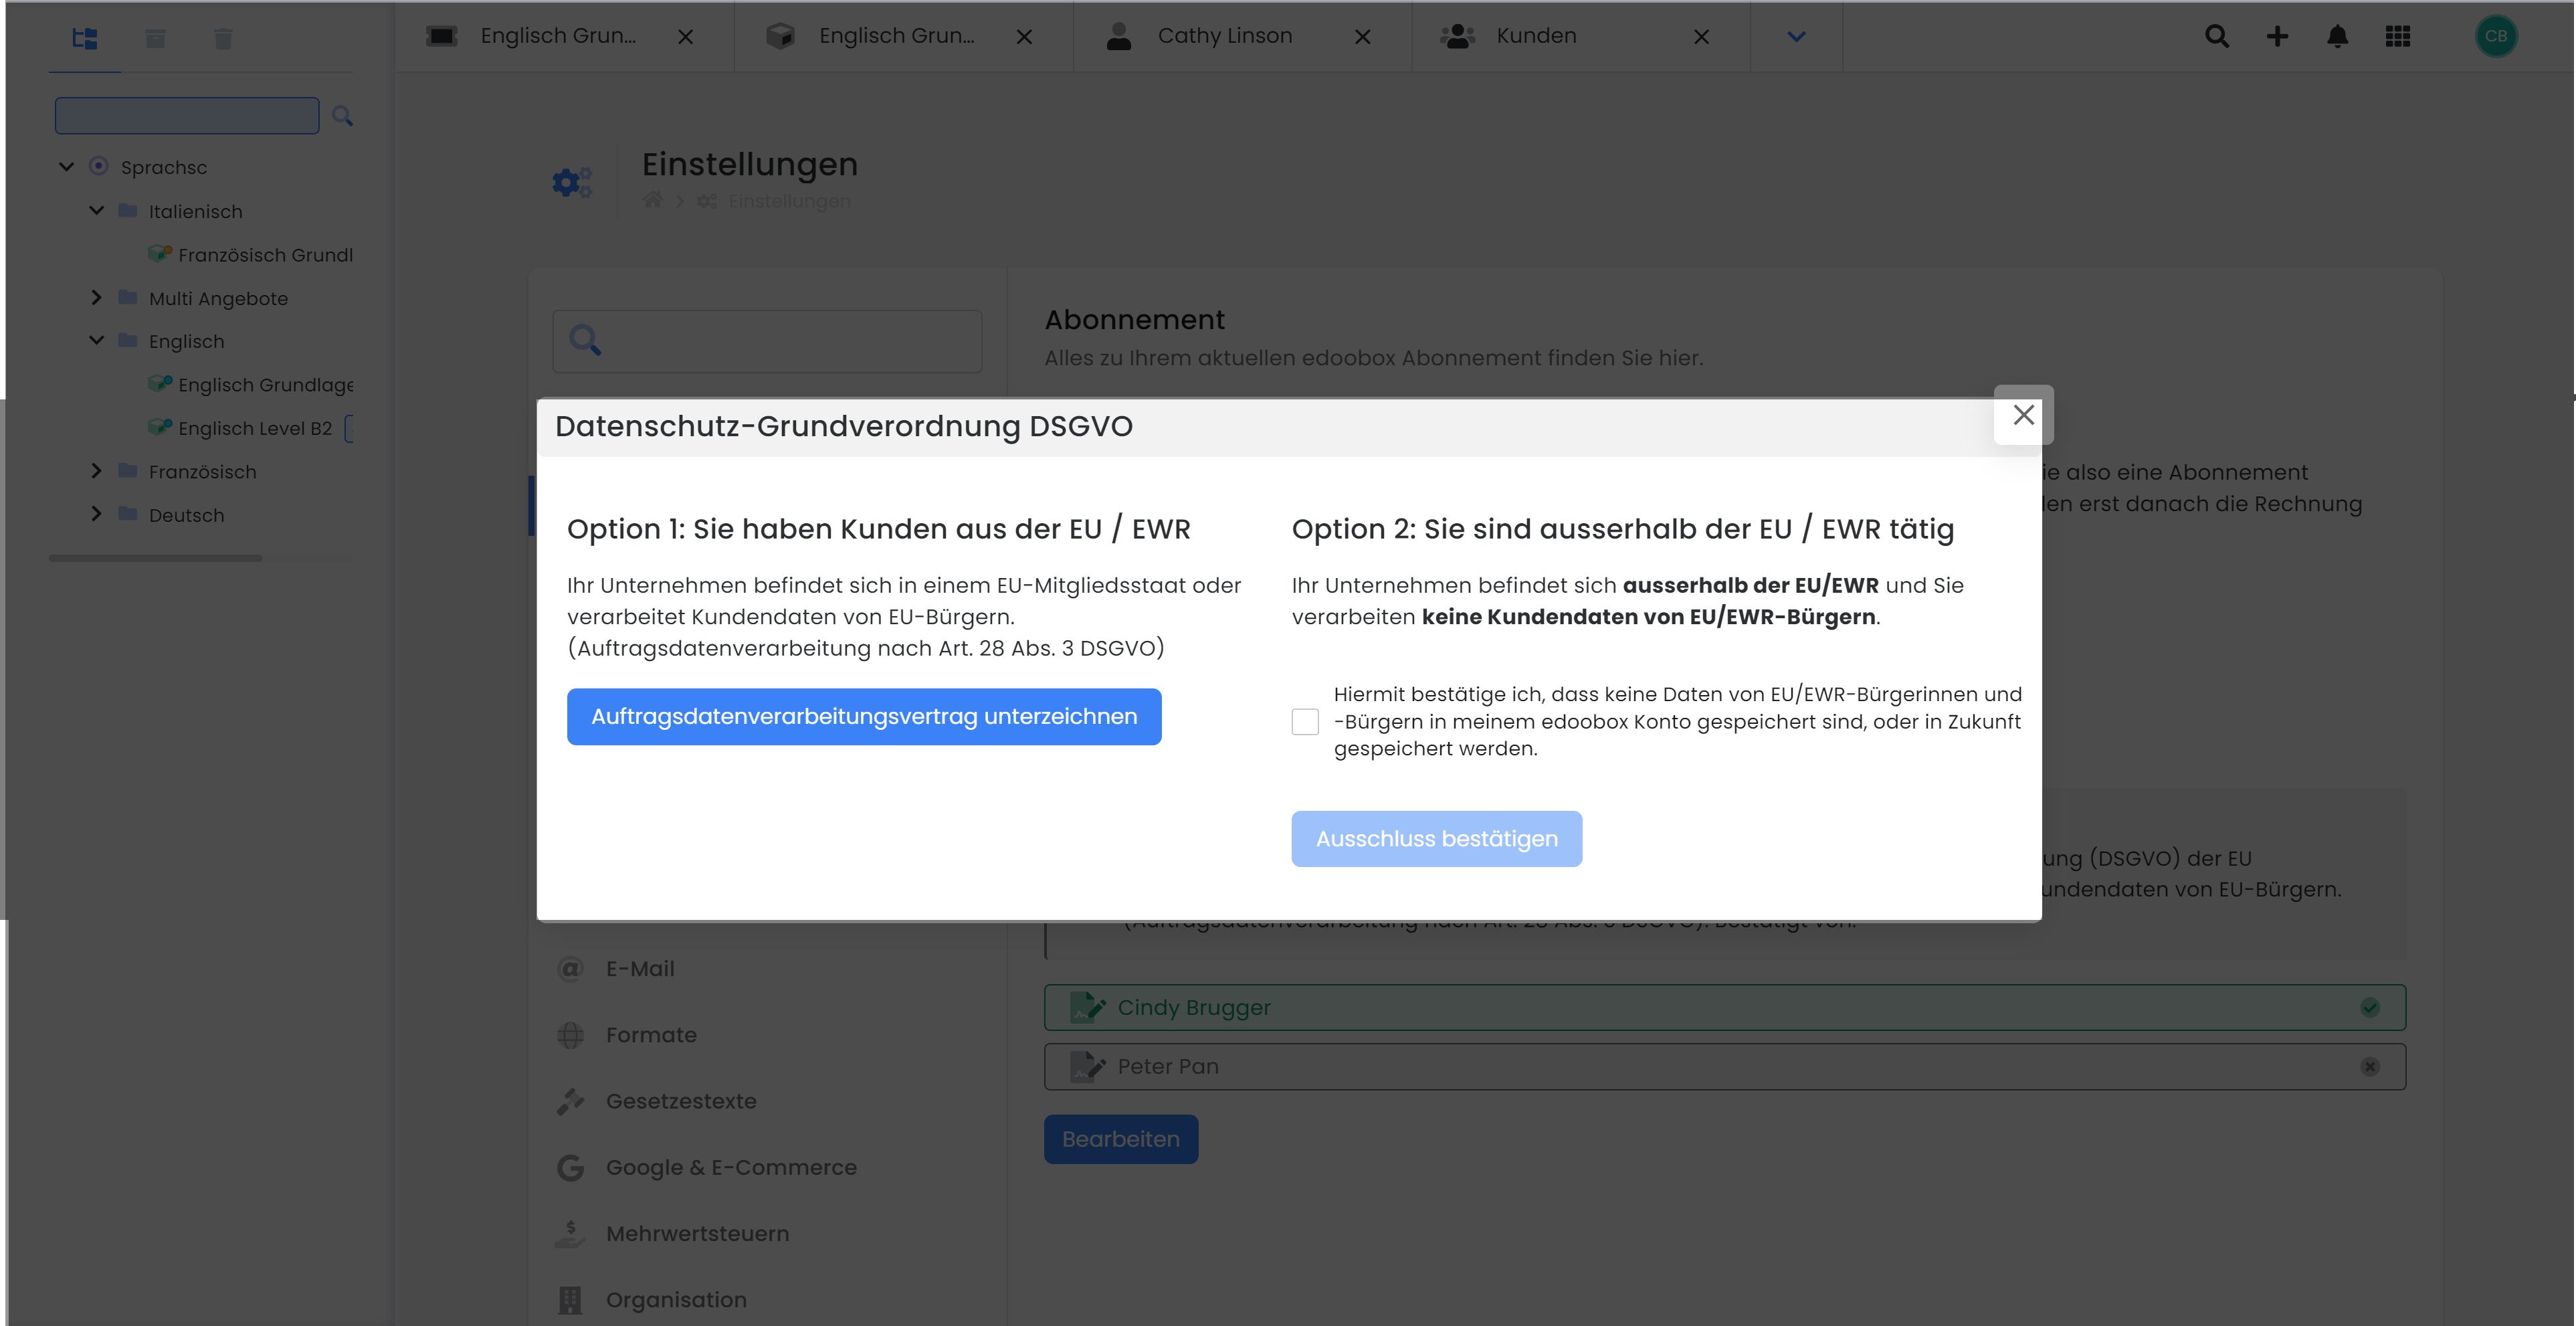Open the archive icon in sidebar

coord(155,38)
